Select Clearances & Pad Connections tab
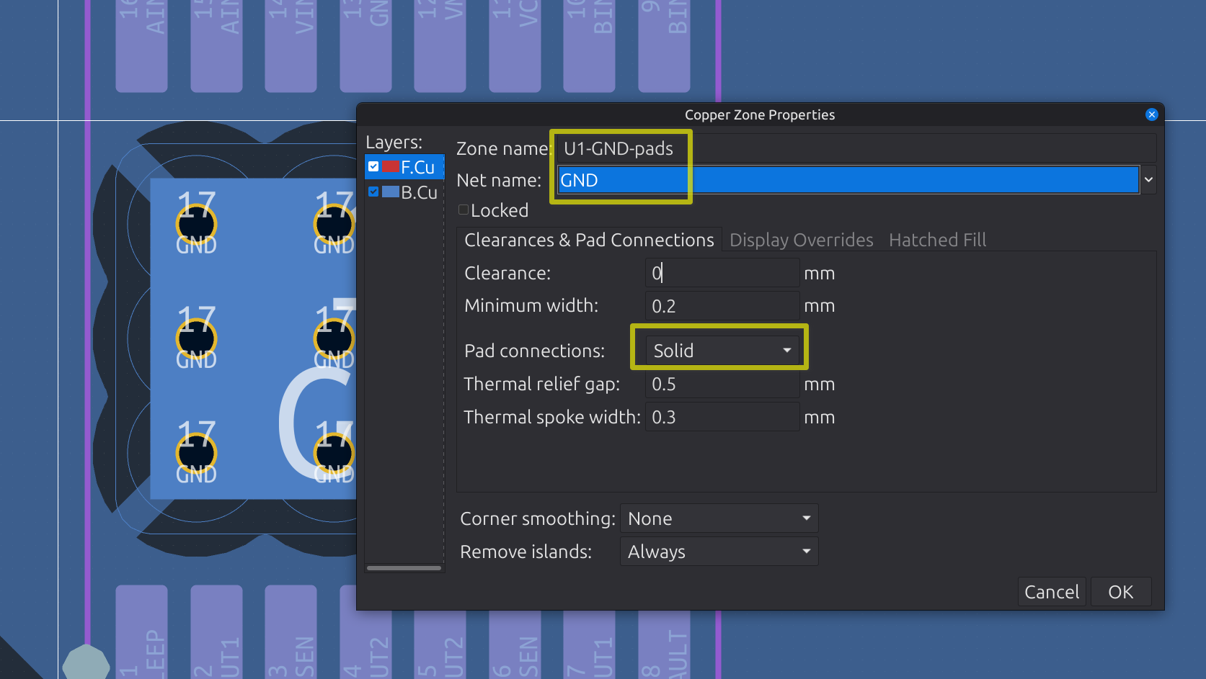The width and height of the screenshot is (1206, 679). 589,240
